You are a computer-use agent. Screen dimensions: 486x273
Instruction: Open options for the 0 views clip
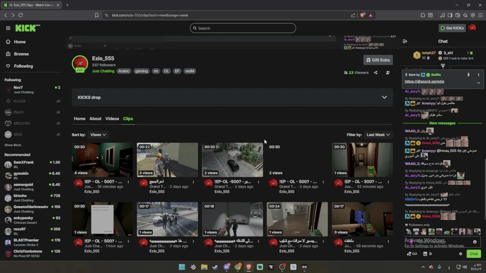[x=388, y=241]
